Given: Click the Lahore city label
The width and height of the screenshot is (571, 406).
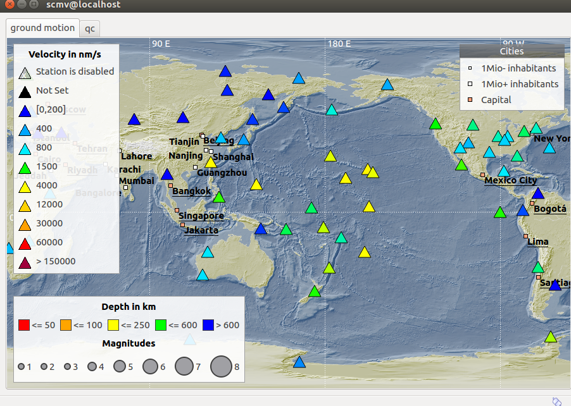Looking at the screenshot, I should 137,156.
